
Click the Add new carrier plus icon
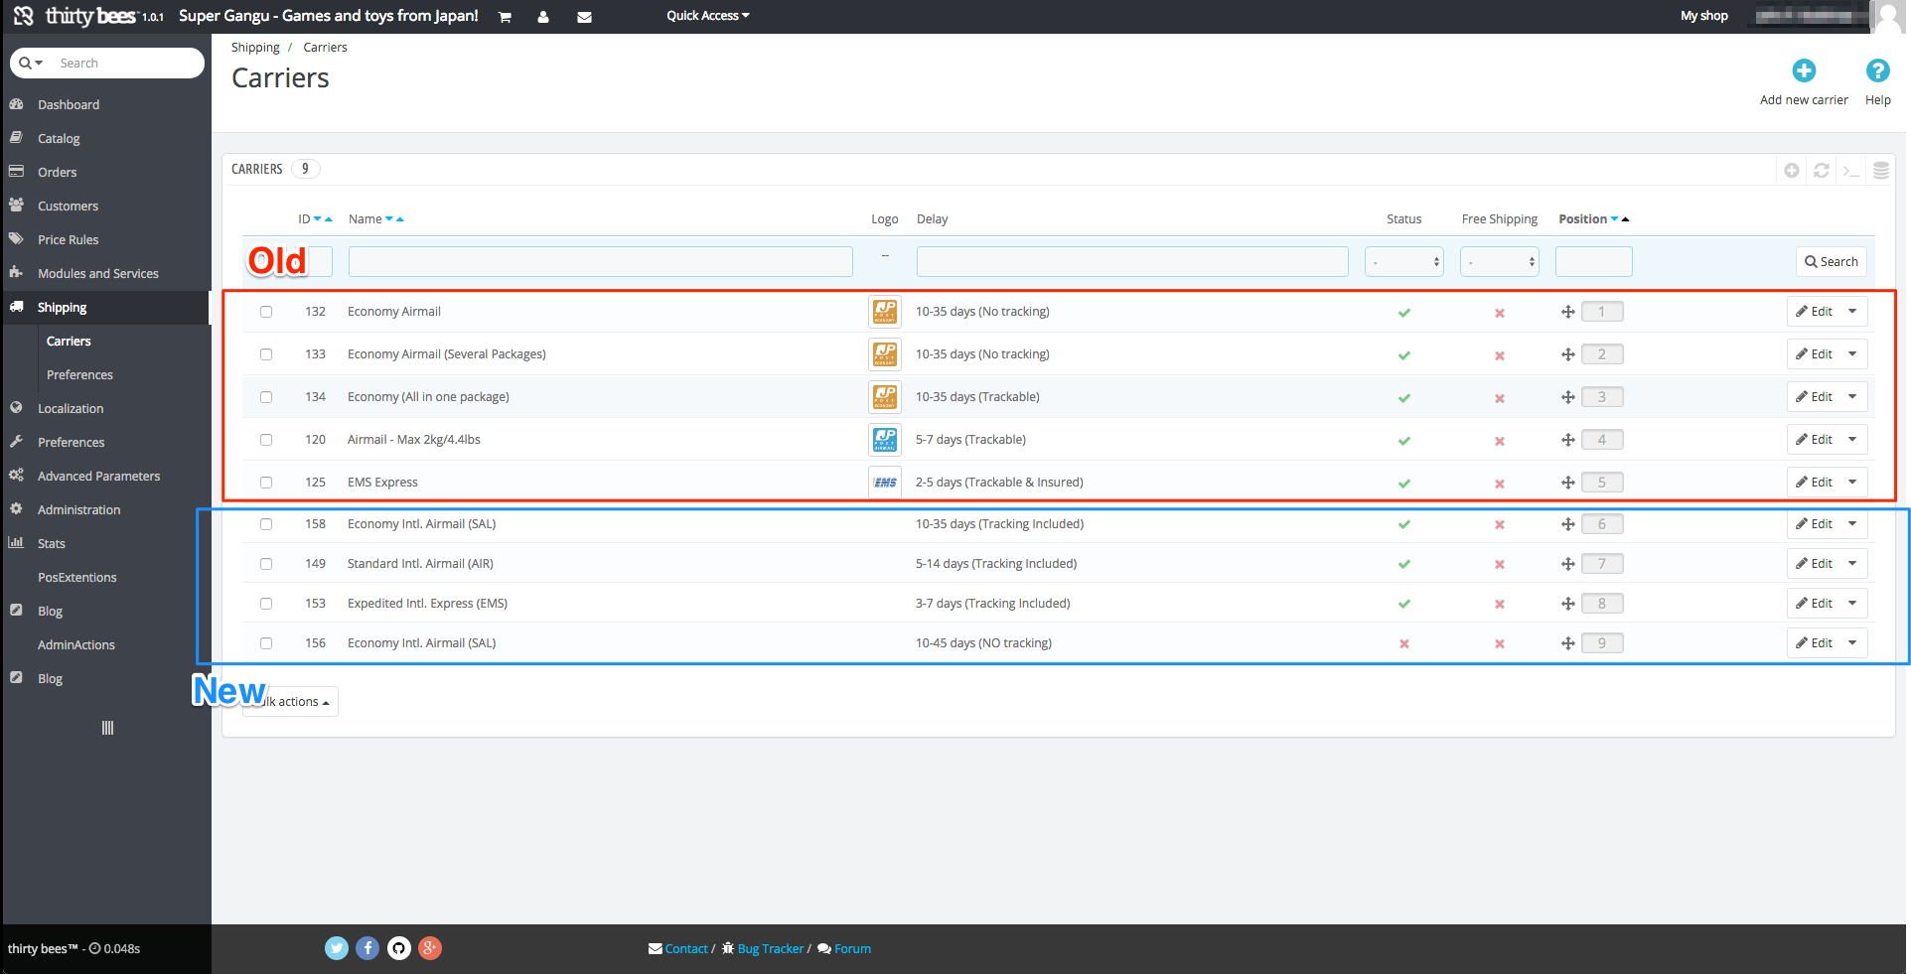[1804, 70]
